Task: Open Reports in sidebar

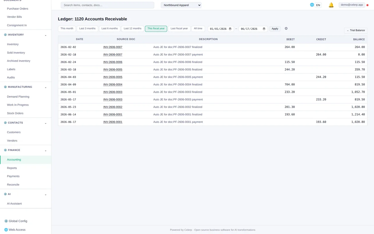Action: tap(12, 168)
